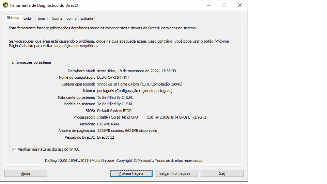Click the Próxima Página button
327x184 pixels.
click(131, 173)
